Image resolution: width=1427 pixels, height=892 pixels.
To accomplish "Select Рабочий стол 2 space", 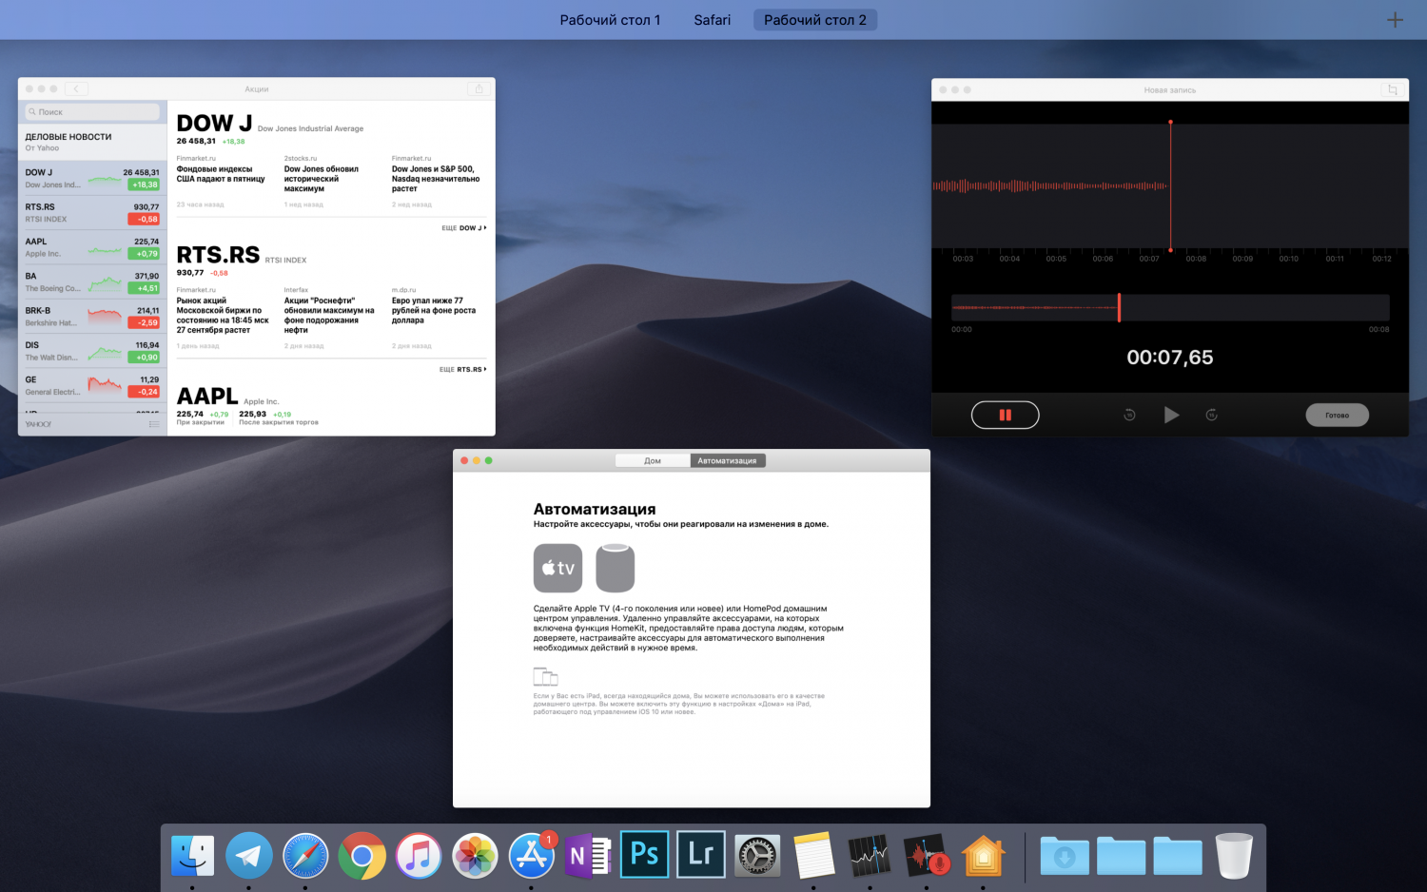I will point(815,20).
